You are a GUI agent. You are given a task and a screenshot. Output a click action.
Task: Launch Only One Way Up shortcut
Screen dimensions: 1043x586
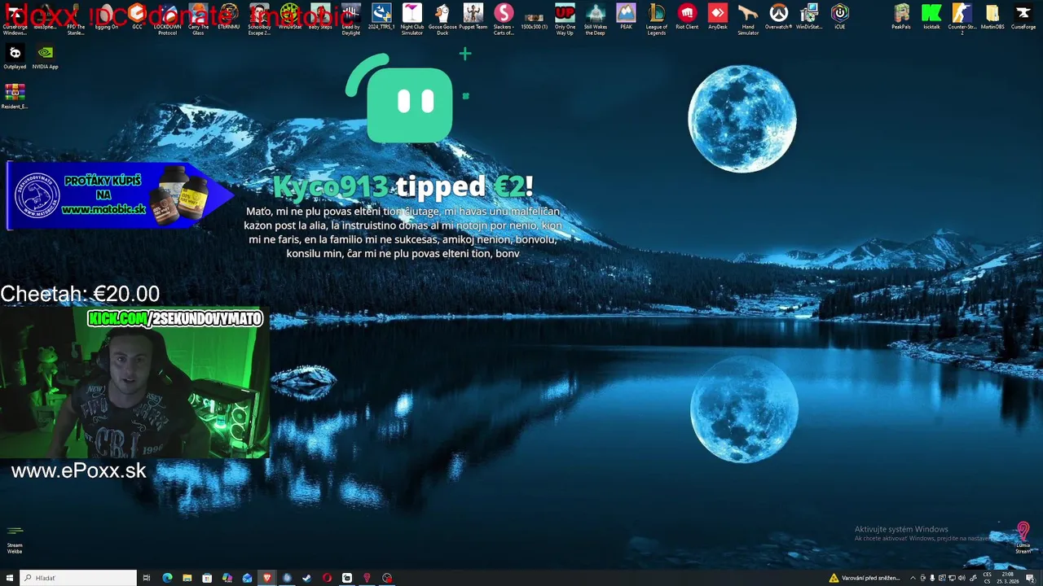click(565, 20)
